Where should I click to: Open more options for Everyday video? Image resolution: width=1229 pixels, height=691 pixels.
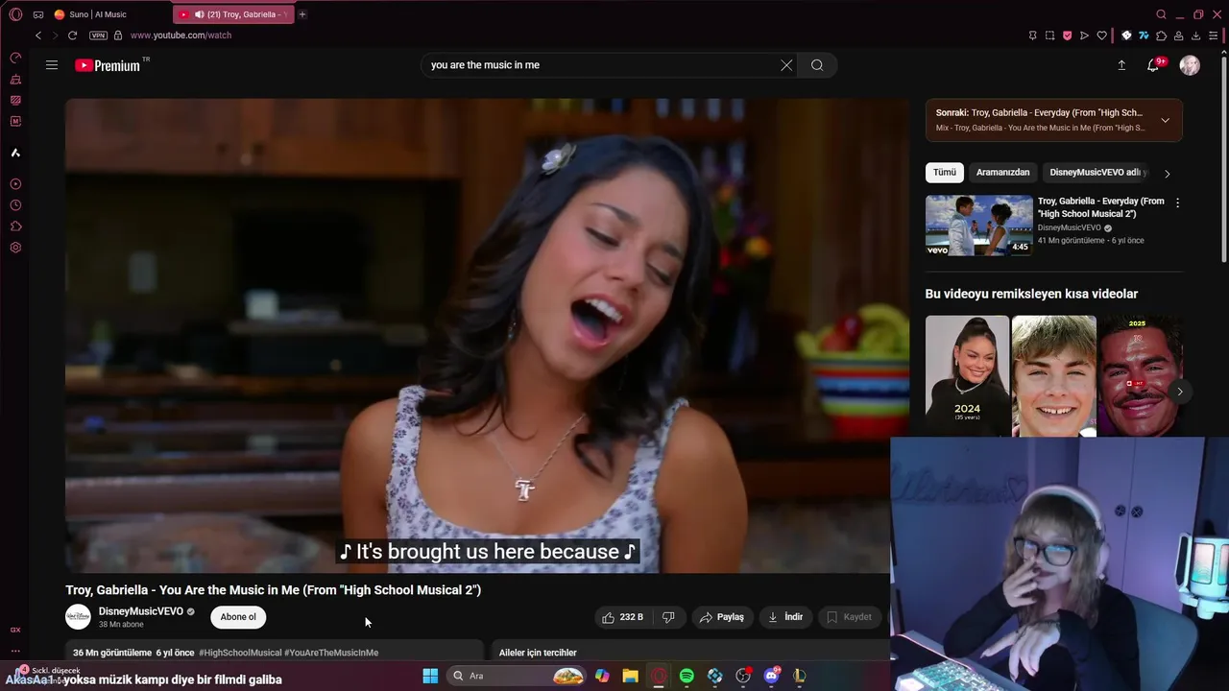[1177, 203]
